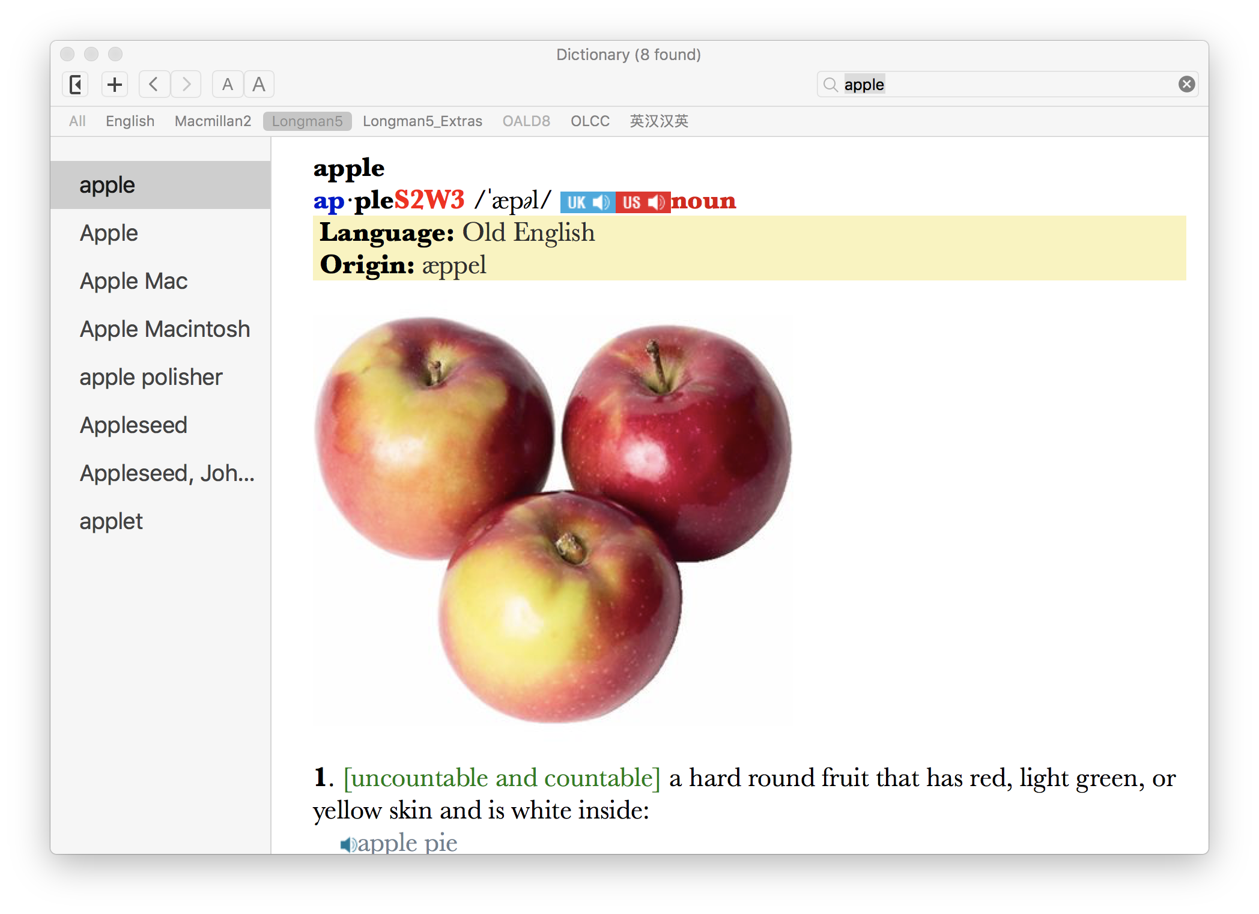Image resolution: width=1259 pixels, height=914 pixels.
Task: Select the 英汉汉英 dictionary tab
Action: [659, 121]
